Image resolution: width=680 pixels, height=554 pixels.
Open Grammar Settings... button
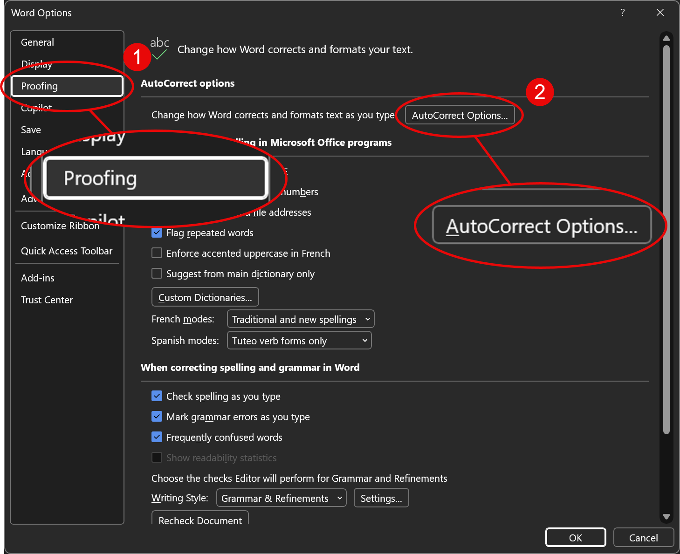point(381,498)
